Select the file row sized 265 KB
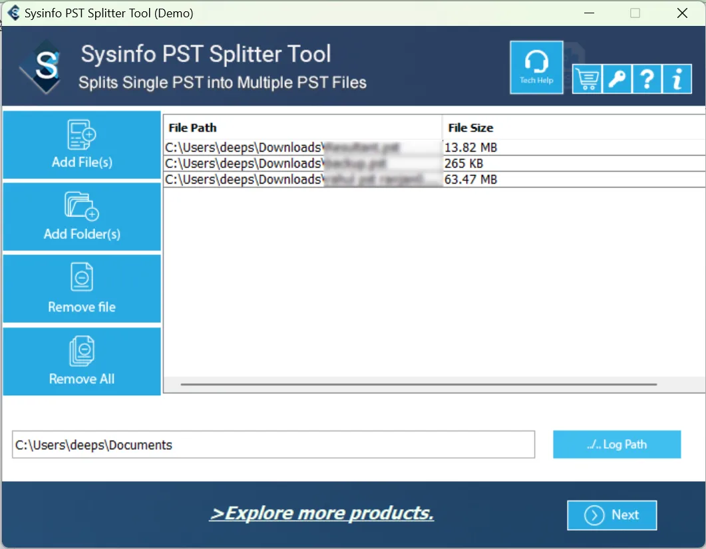The image size is (706, 549). 435,164
